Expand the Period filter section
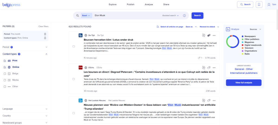 [25, 47]
